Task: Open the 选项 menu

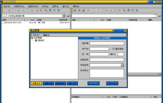Action: tap(55, 6)
